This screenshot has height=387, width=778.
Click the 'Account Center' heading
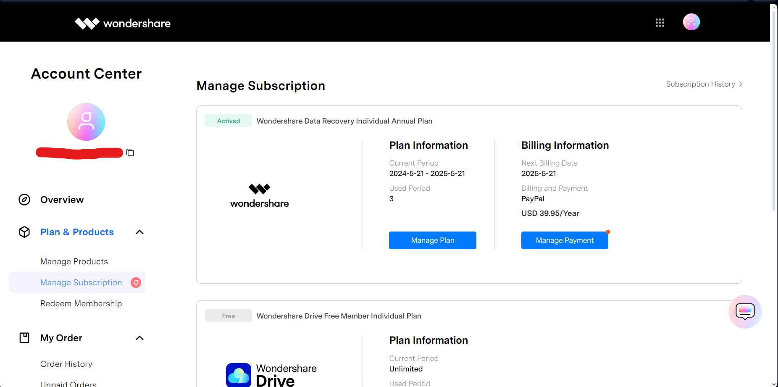click(x=87, y=74)
